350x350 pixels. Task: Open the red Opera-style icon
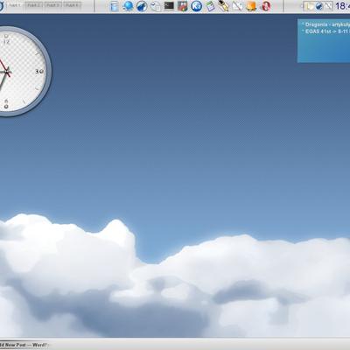point(265,6)
